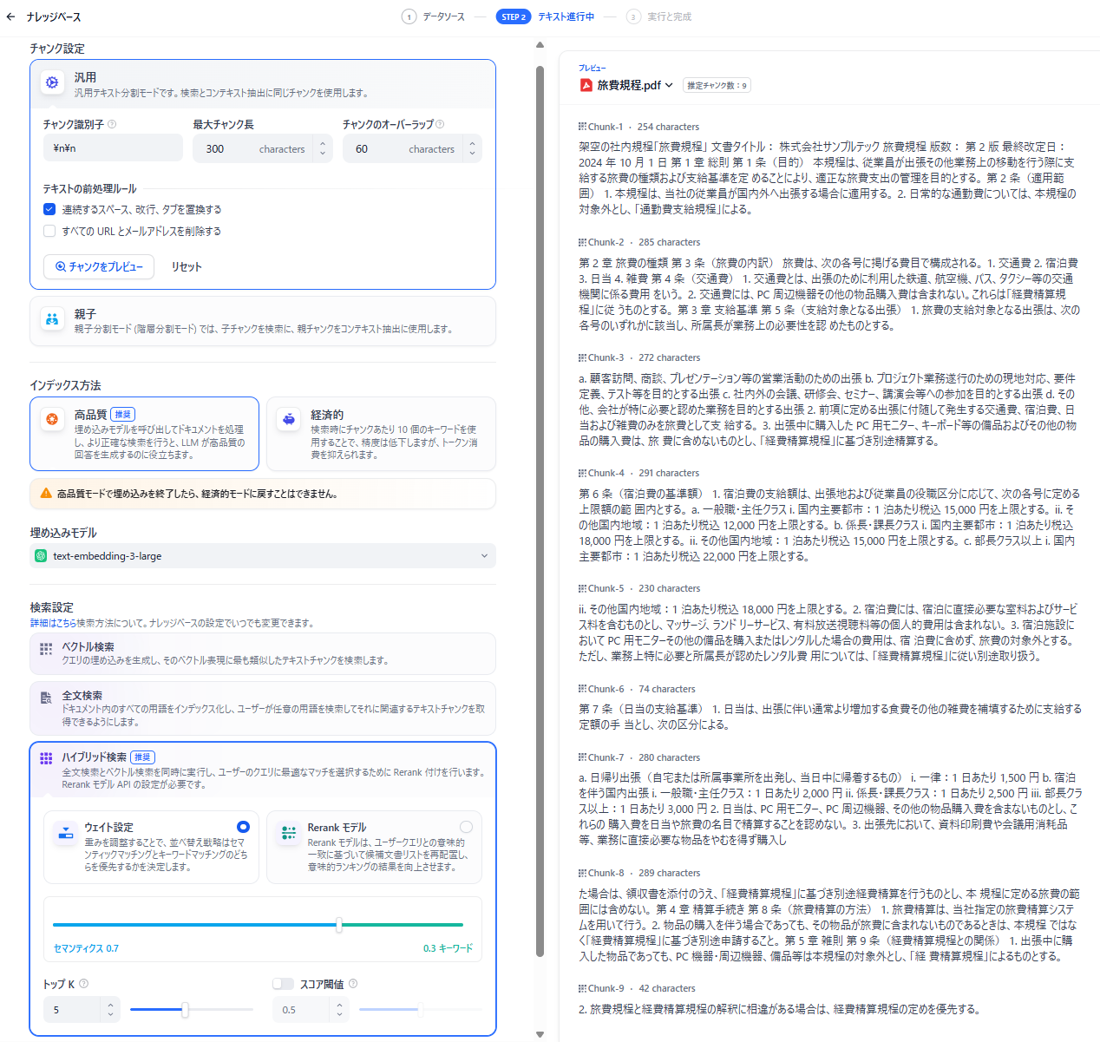
Task: Toggle the スコア閾値 switch
Action: [x=283, y=984]
